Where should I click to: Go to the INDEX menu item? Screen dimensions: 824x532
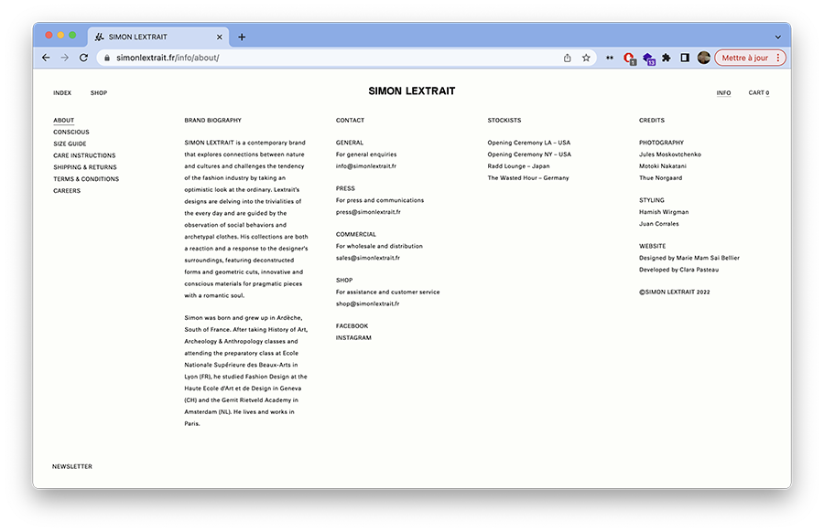pos(62,93)
